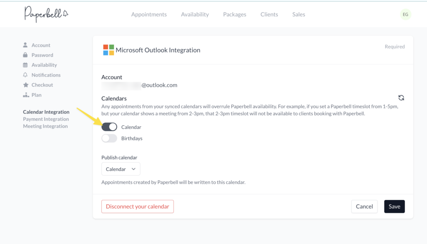This screenshot has width=427, height=244.
Task: Click the Cancel button
Action: [364, 207]
